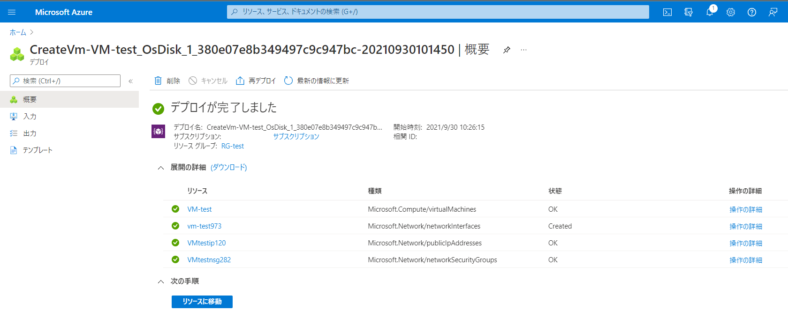Click the 種類 column header
This screenshot has width=788, height=318.
(375, 191)
